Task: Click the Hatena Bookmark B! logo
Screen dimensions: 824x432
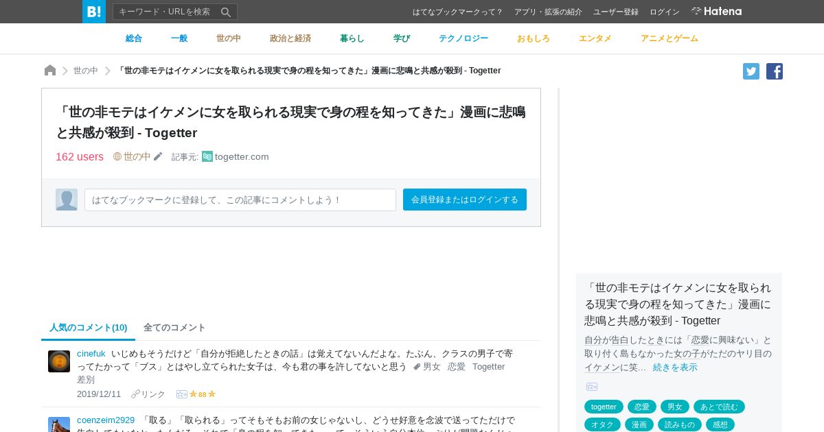Action: coord(94,12)
